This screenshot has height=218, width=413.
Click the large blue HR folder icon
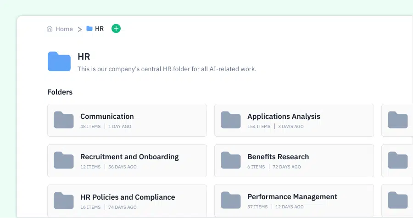pyautogui.click(x=59, y=61)
